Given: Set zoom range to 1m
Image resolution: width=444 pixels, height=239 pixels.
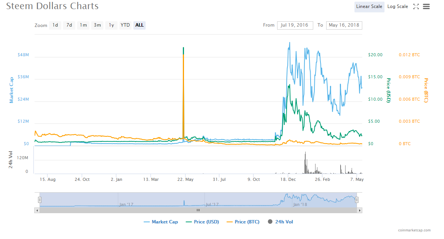Looking at the screenshot, I should 83,25.
